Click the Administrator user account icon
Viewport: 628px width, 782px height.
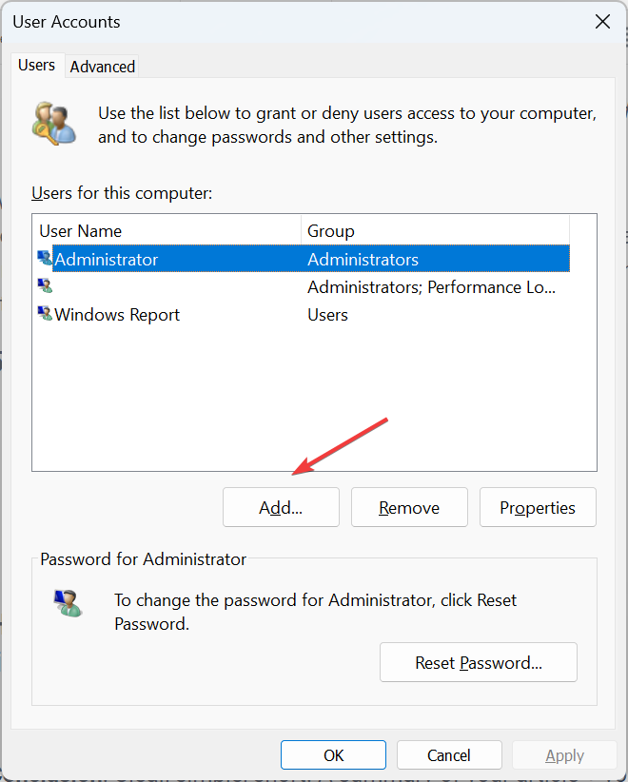click(45, 259)
